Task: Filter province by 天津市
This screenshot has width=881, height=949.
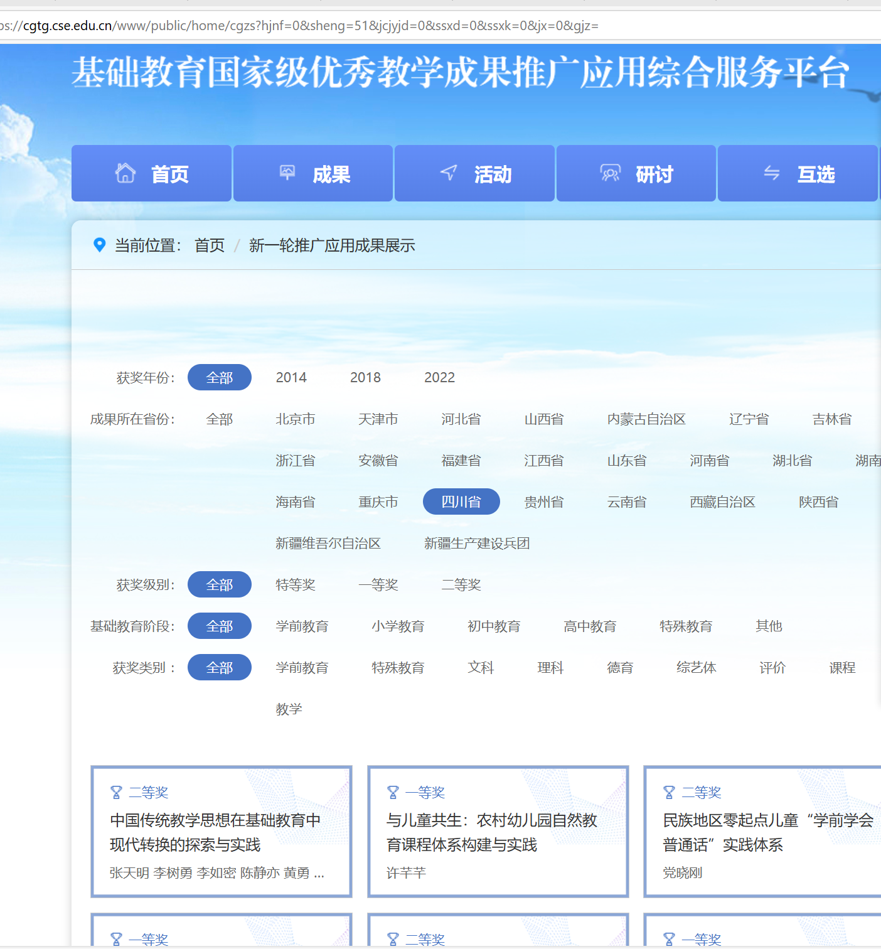Action: 378,419
